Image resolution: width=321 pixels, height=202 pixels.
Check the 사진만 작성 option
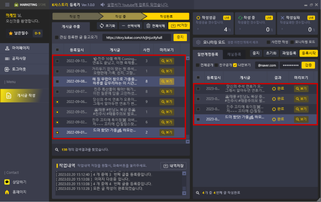269,42
